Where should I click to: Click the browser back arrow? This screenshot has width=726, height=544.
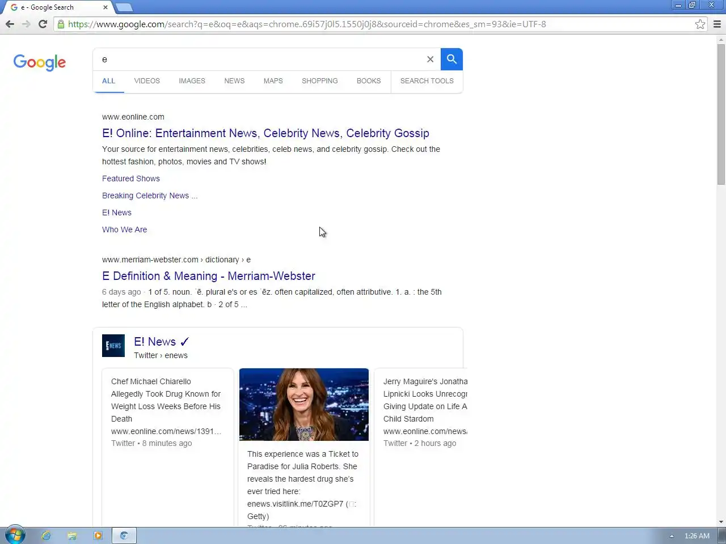[10, 24]
